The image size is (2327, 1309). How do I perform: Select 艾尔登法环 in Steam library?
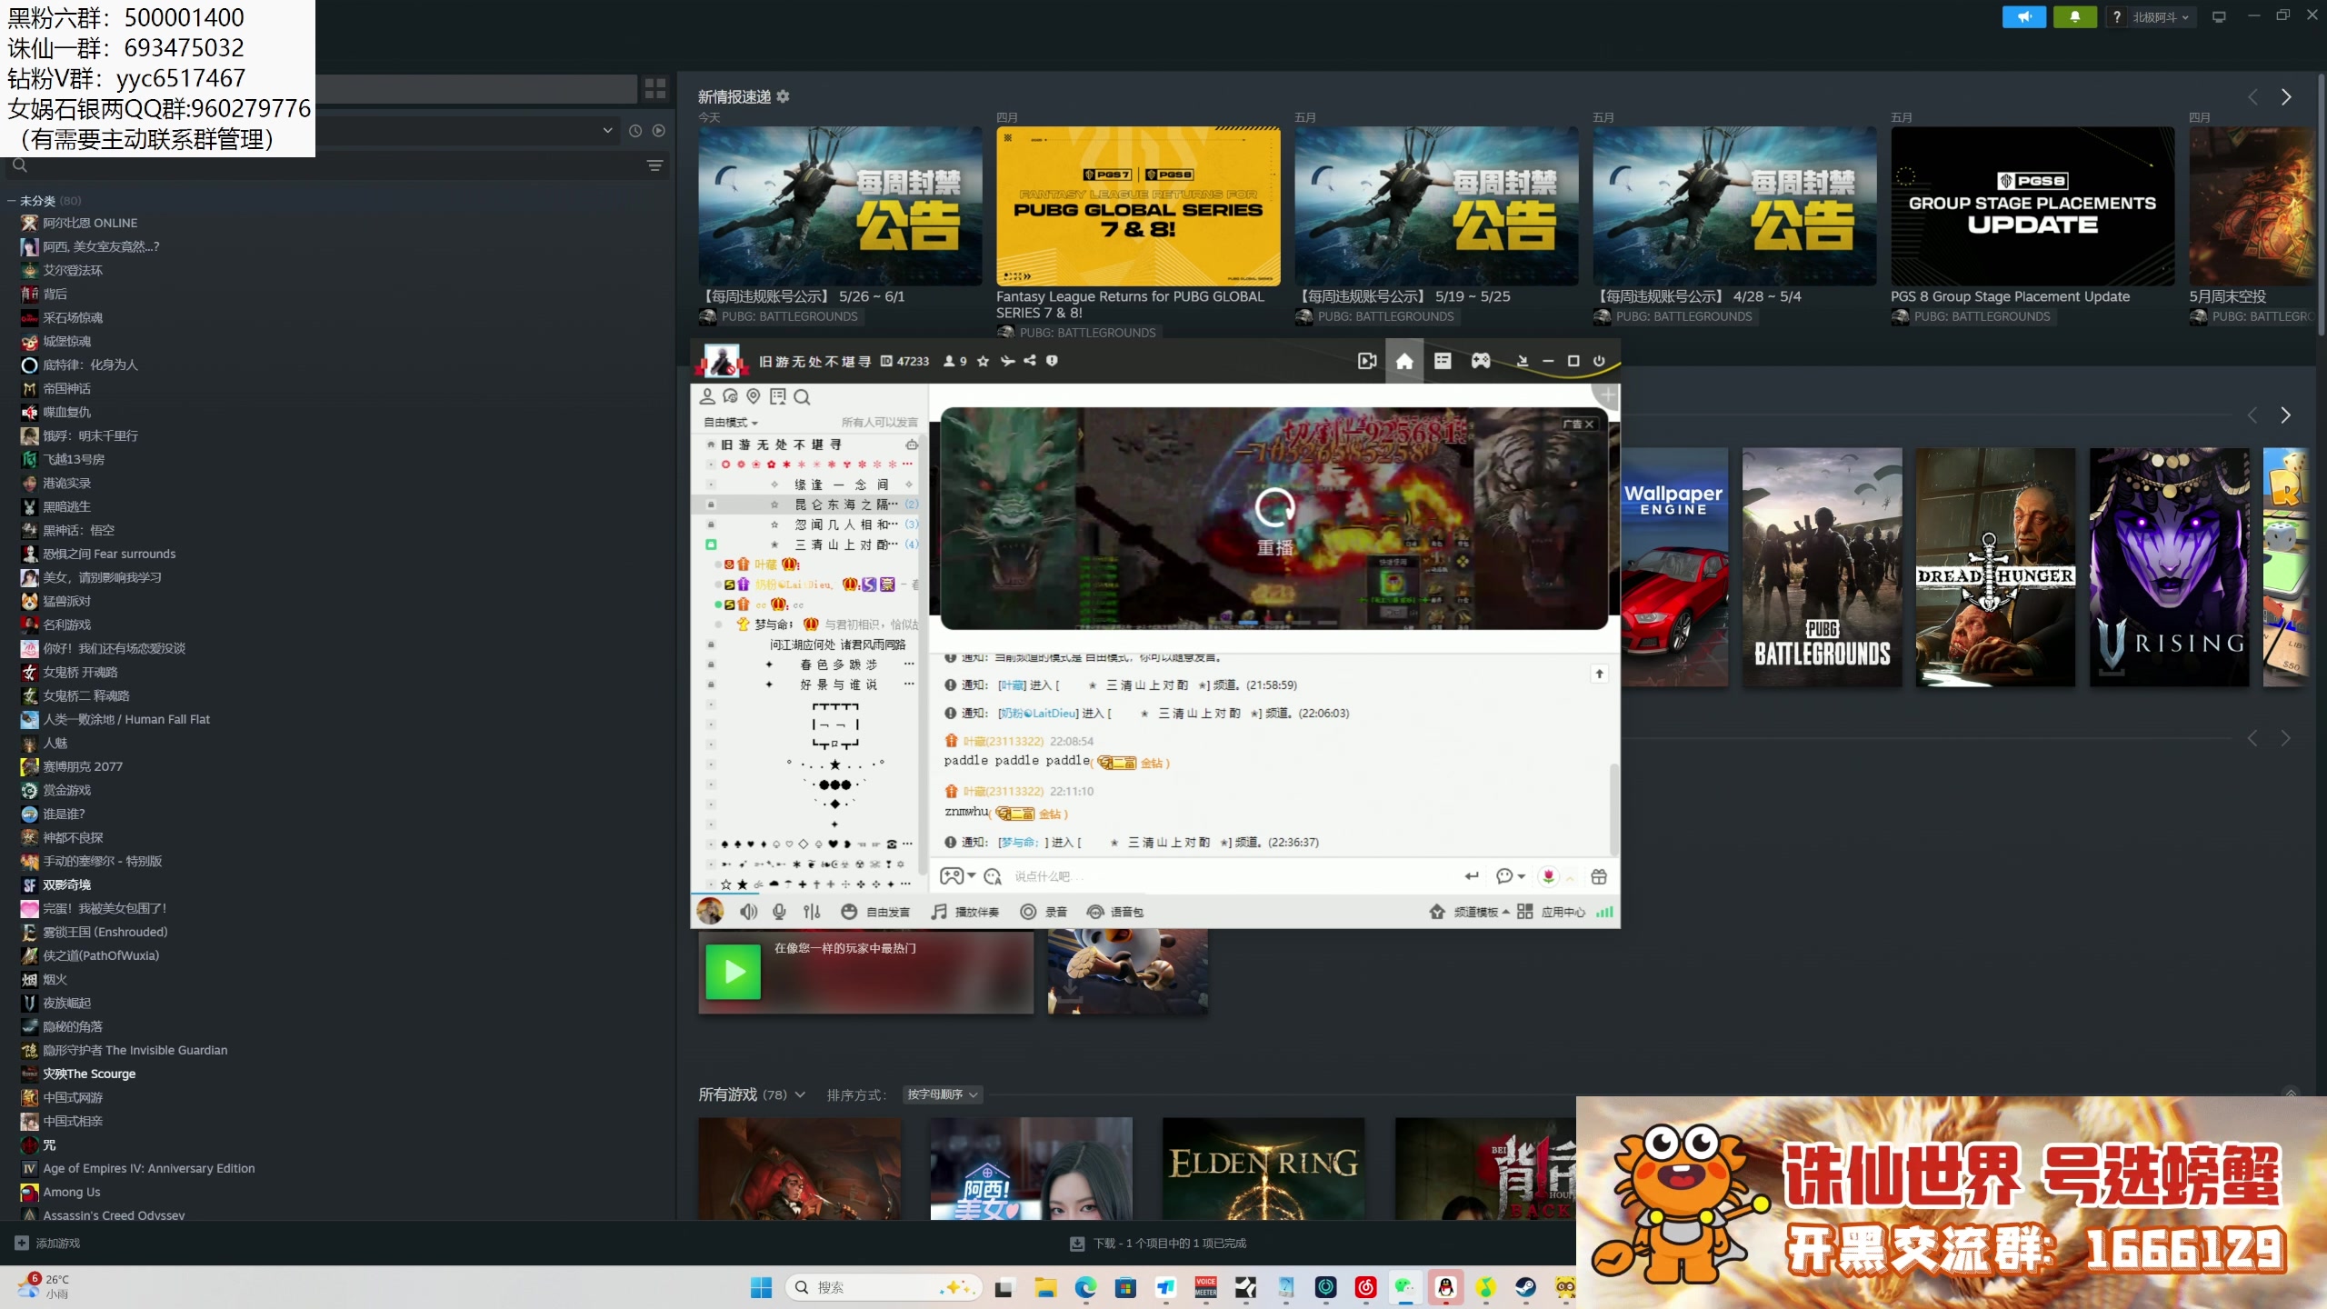73,270
